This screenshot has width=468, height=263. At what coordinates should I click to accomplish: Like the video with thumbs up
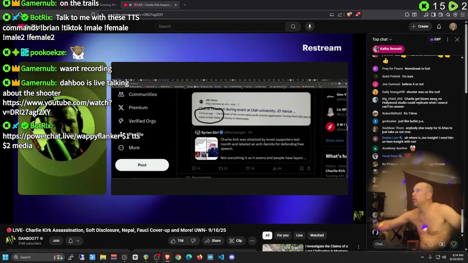click(x=177, y=241)
